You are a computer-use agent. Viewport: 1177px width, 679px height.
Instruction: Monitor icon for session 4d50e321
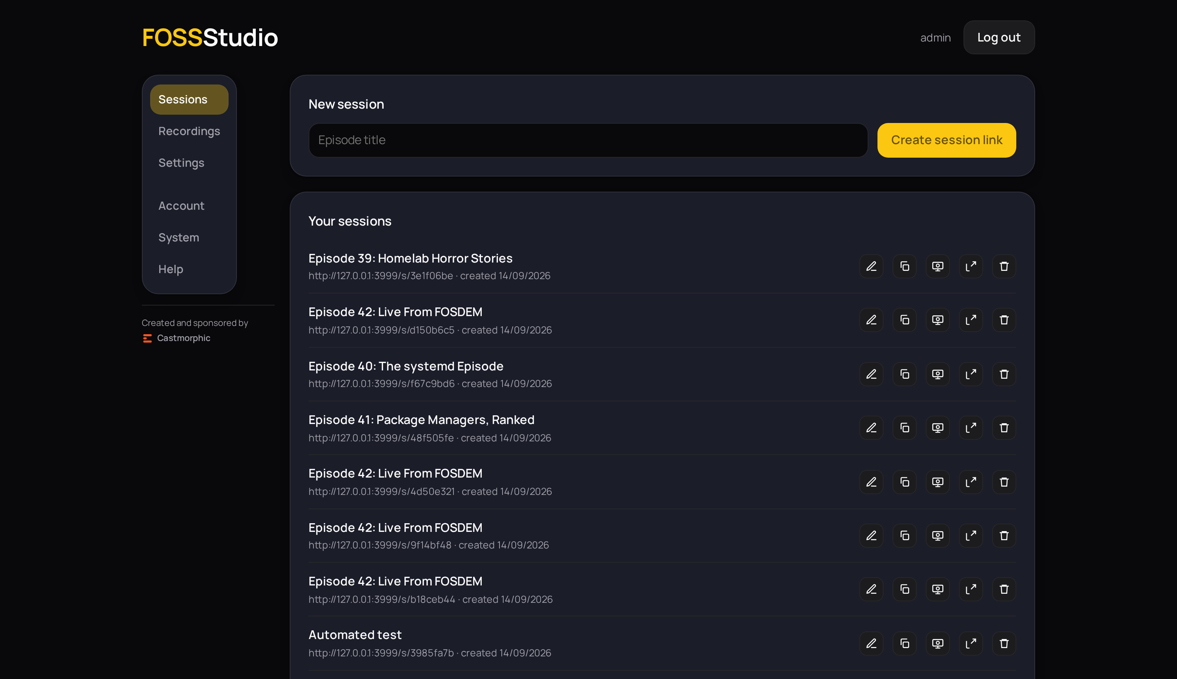pos(937,482)
